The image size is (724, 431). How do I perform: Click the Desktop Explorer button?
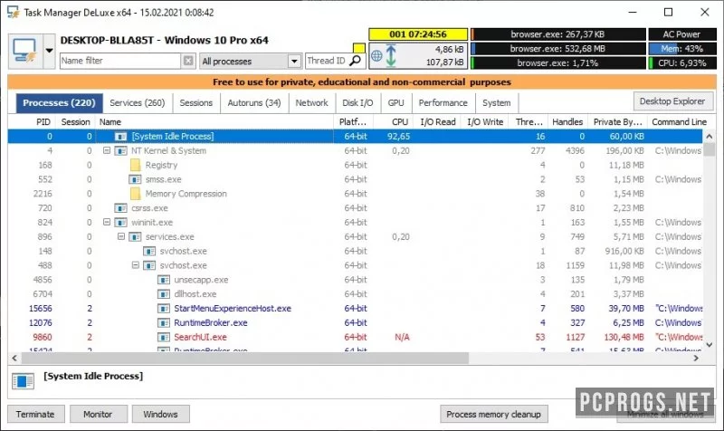pos(672,101)
